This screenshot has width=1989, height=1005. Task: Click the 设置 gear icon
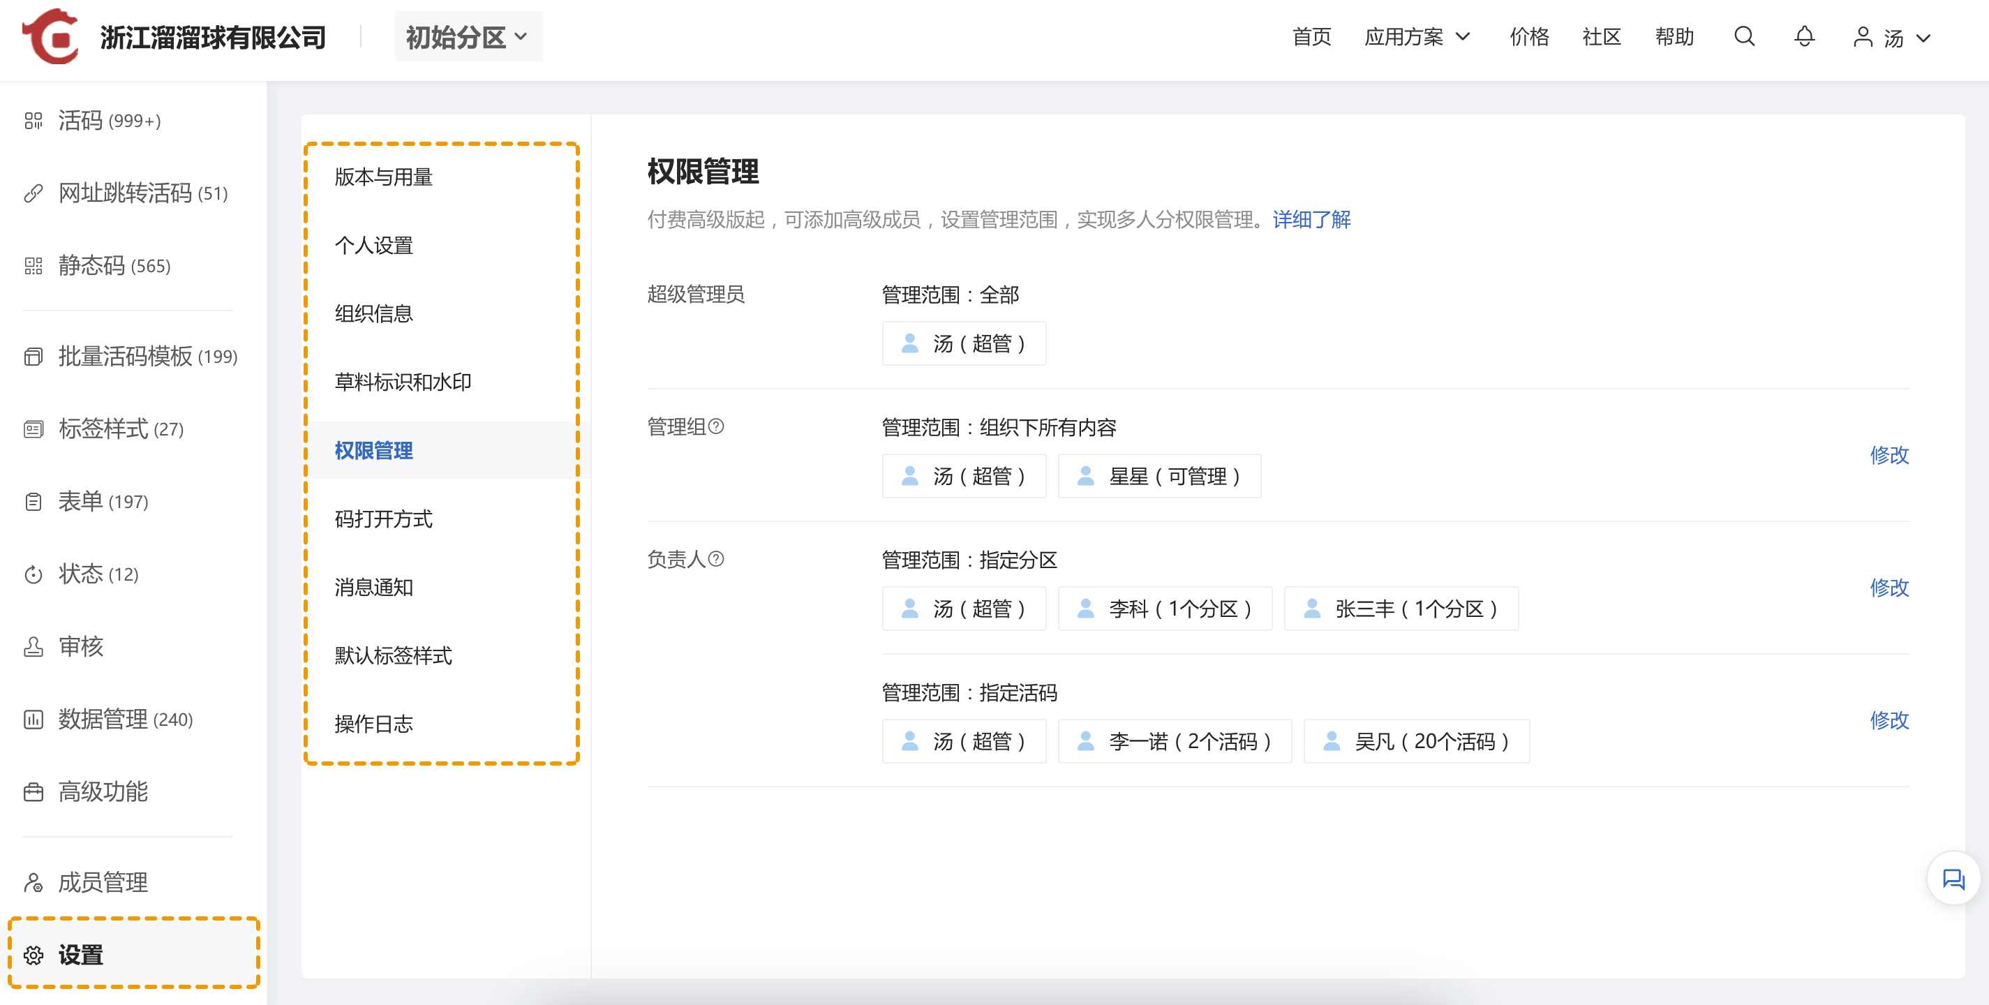click(33, 955)
